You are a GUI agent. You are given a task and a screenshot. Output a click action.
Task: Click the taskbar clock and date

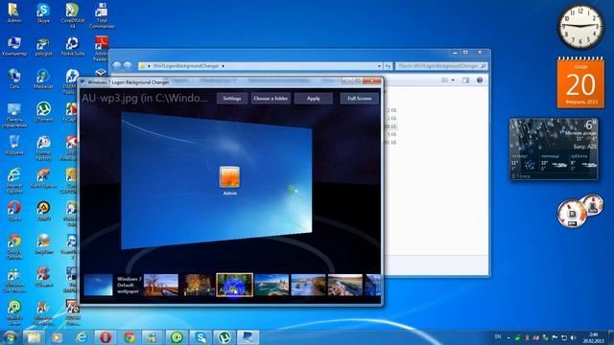click(x=593, y=338)
